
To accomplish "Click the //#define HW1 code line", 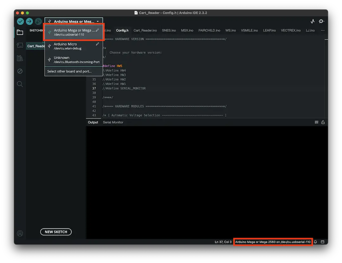I will tap(114, 84).
